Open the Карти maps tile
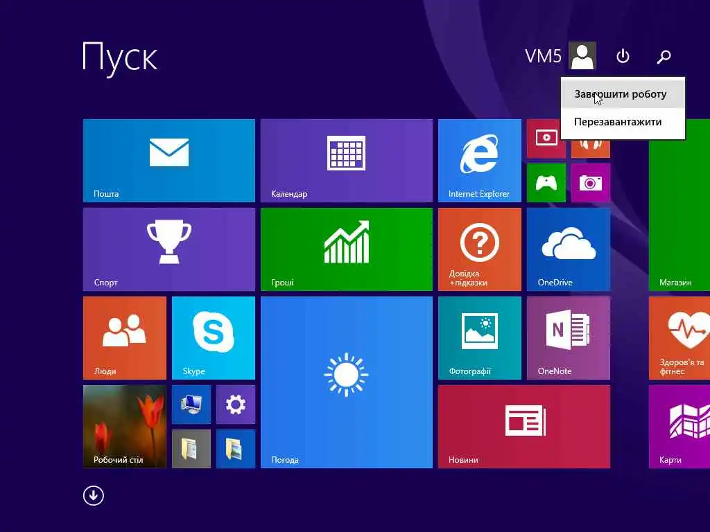This screenshot has height=532, width=710. pos(679,427)
